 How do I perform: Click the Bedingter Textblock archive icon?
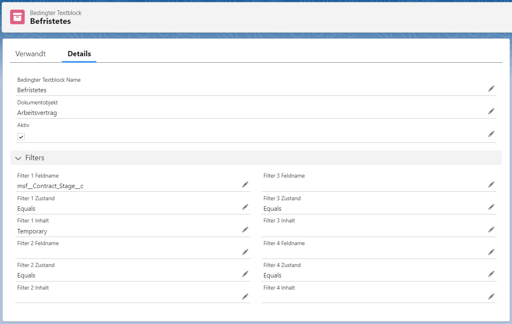[x=17, y=17]
